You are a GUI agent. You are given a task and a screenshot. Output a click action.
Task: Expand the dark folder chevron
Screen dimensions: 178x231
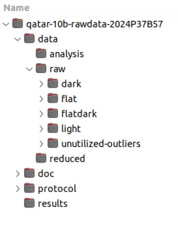click(41, 84)
